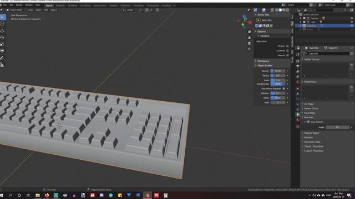Open the Tool properties tab icon

click(x=298, y=55)
